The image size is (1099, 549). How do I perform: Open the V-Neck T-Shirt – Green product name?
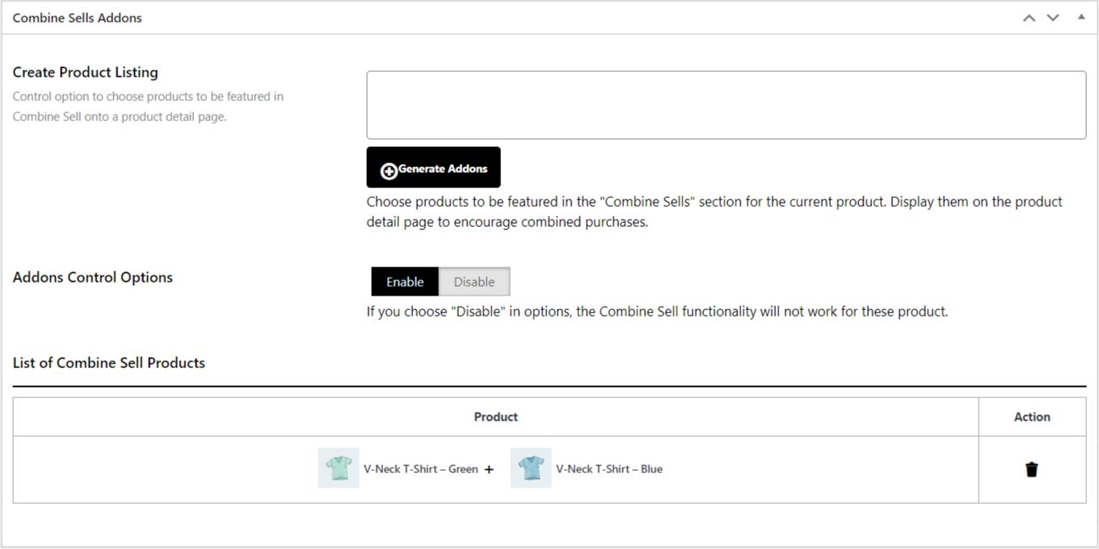point(421,469)
